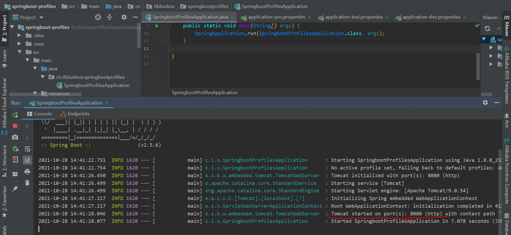Dump threads with the camera icon
This screenshot has width=511, height=235.
tap(15, 137)
